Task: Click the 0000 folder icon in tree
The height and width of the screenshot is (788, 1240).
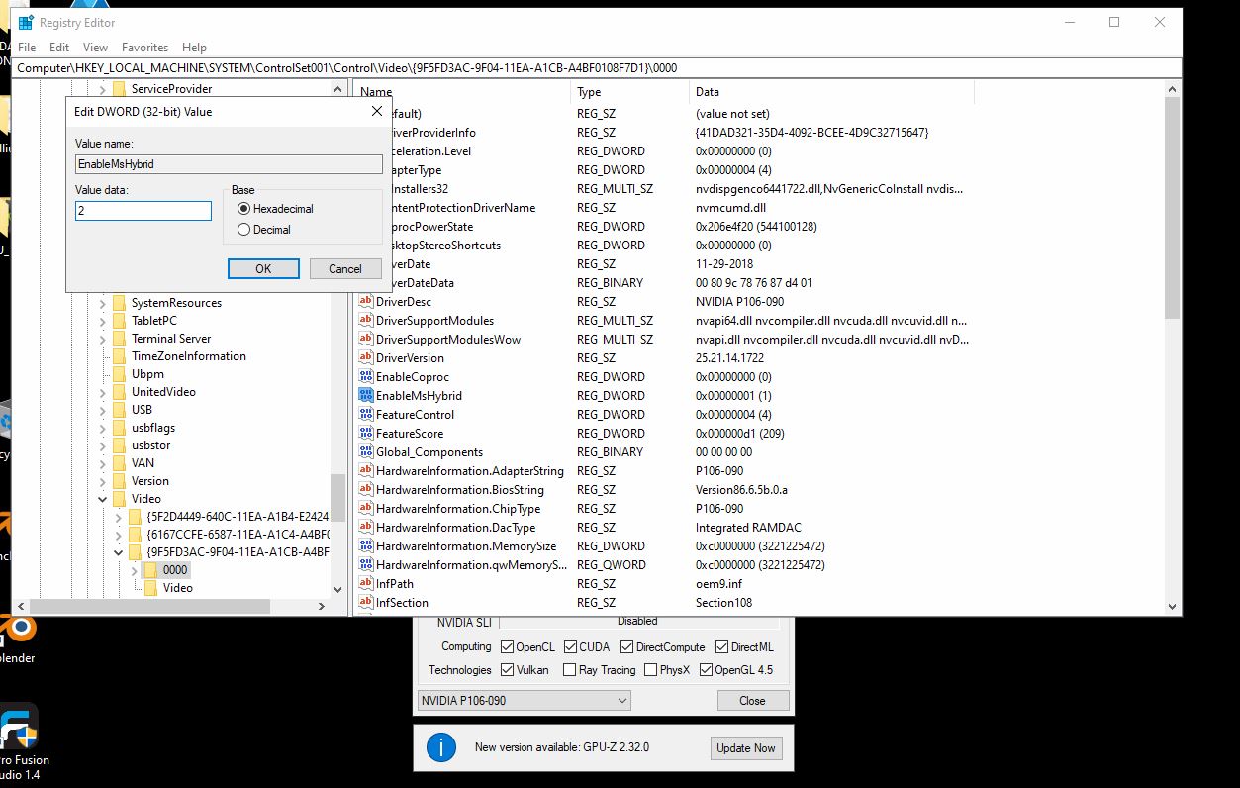Action: coord(150,570)
